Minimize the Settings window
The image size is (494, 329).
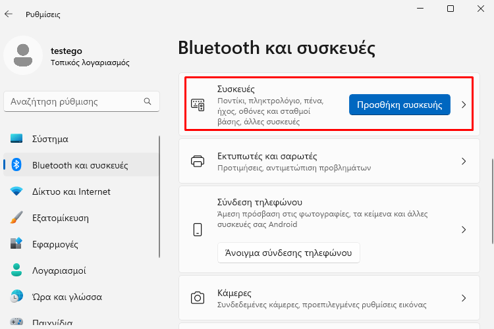(420, 9)
